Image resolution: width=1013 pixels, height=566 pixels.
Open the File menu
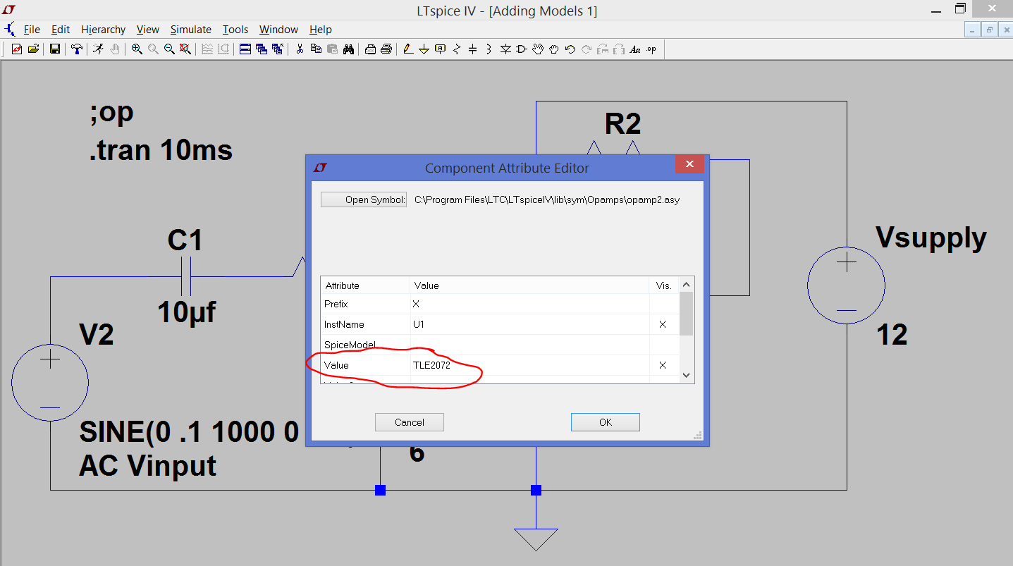tap(32, 30)
